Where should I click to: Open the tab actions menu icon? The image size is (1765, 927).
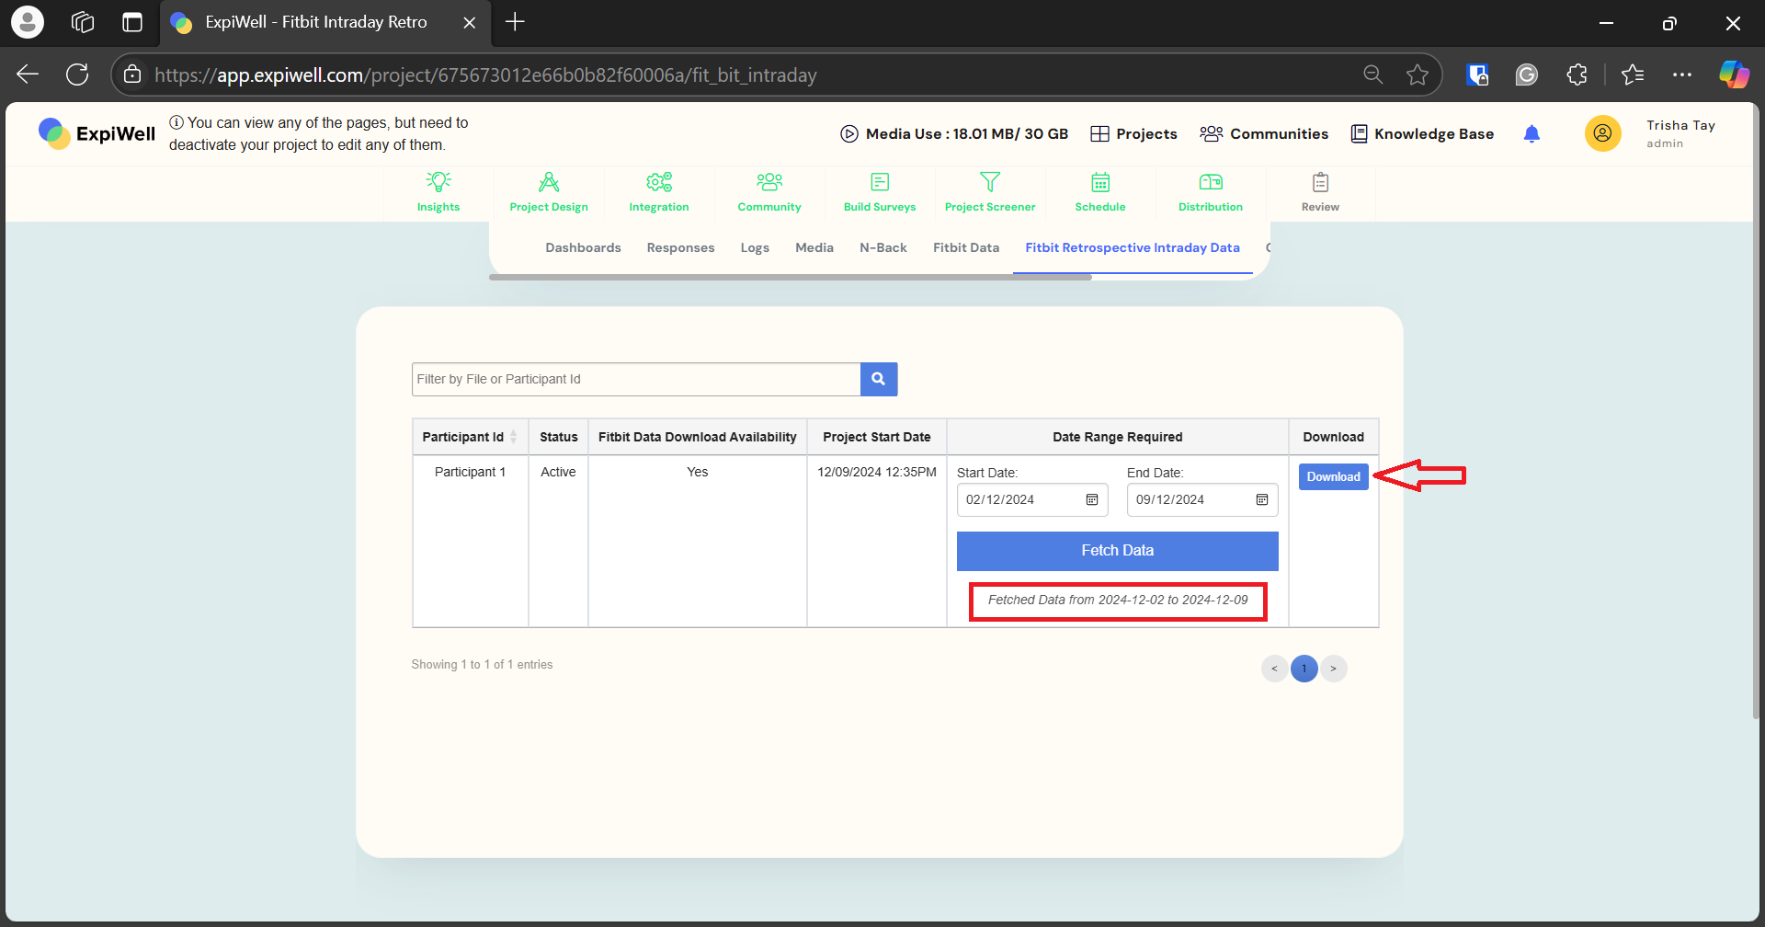[x=132, y=22]
